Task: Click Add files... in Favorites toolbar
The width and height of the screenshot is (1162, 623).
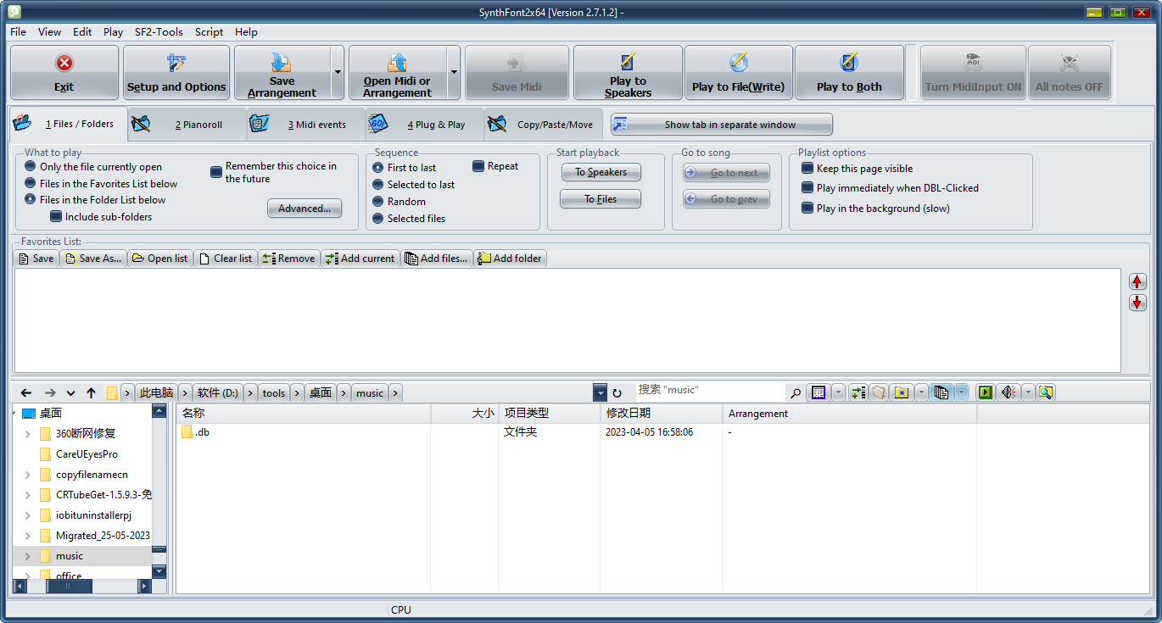Action: pos(437,259)
